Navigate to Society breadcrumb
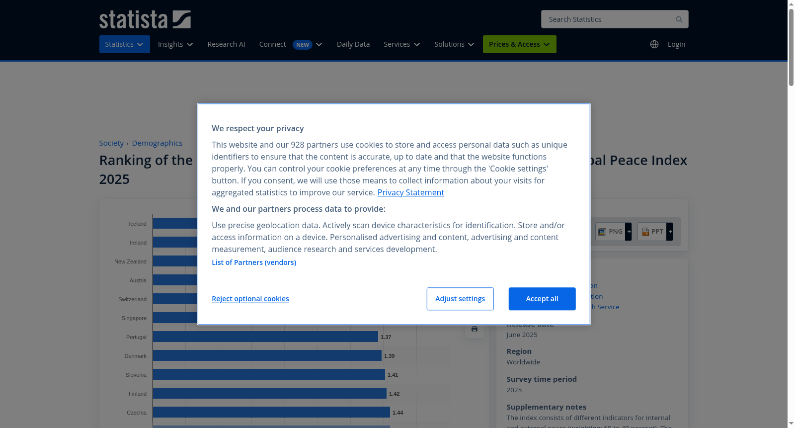Screen dimensions: 795x428 click(111, 143)
